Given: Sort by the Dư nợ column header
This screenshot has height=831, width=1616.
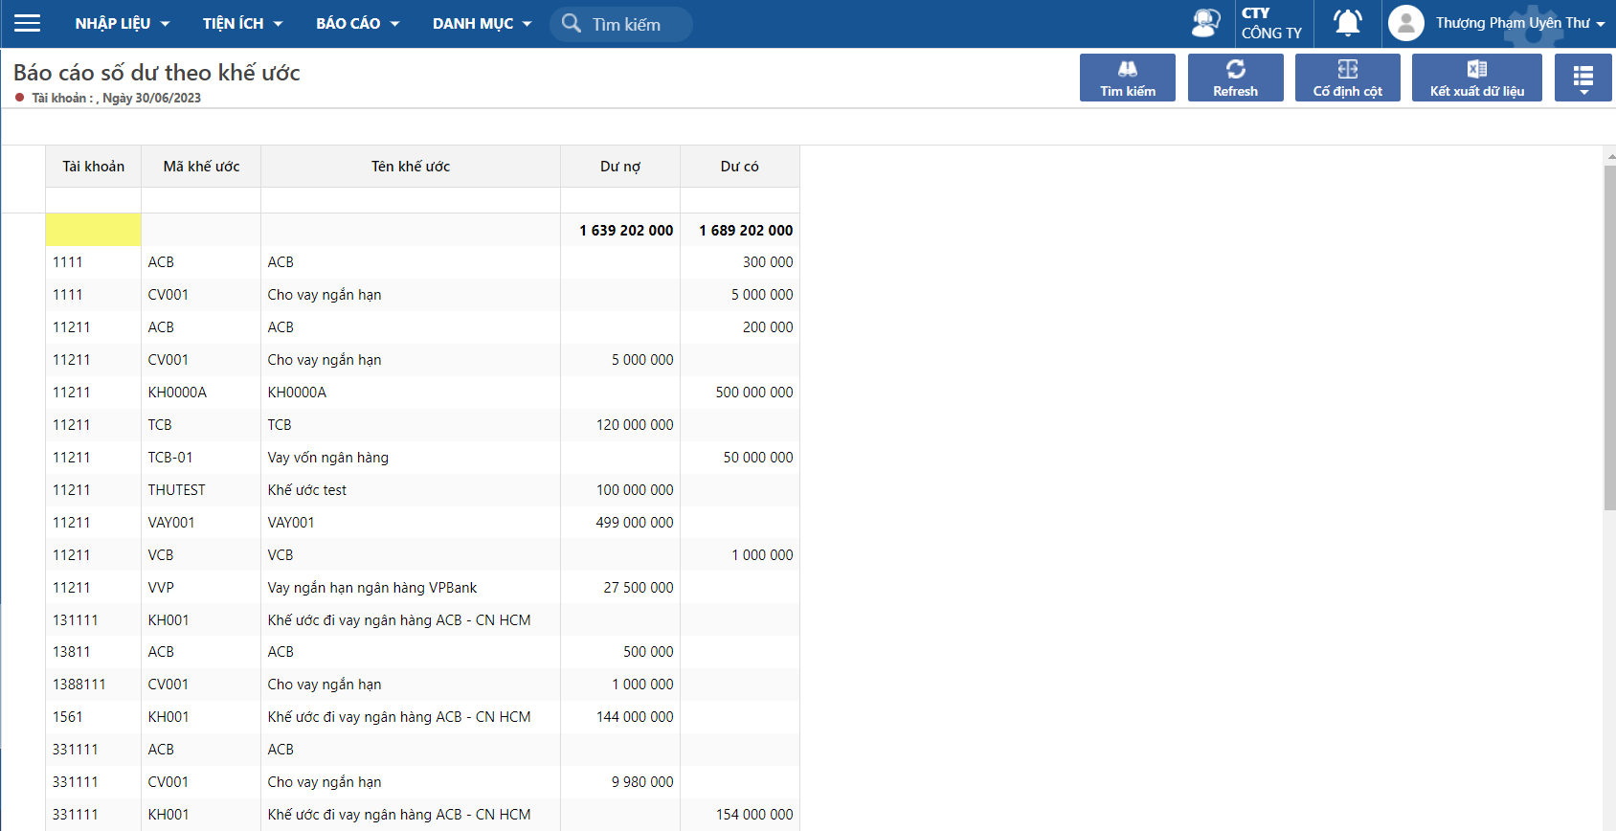Looking at the screenshot, I should point(619,167).
